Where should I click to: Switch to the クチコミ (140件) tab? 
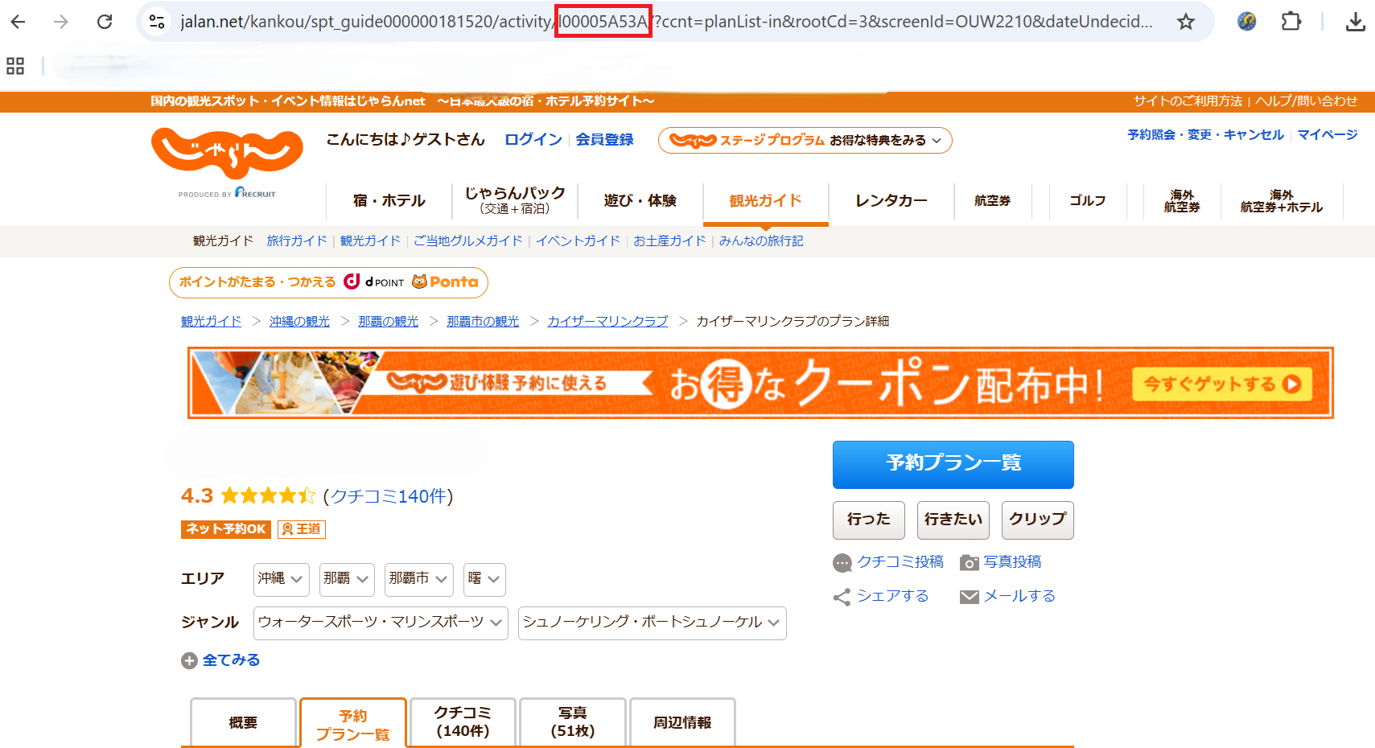point(463,722)
